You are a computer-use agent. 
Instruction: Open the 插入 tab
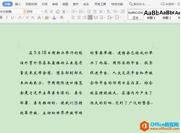click(18, 4)
